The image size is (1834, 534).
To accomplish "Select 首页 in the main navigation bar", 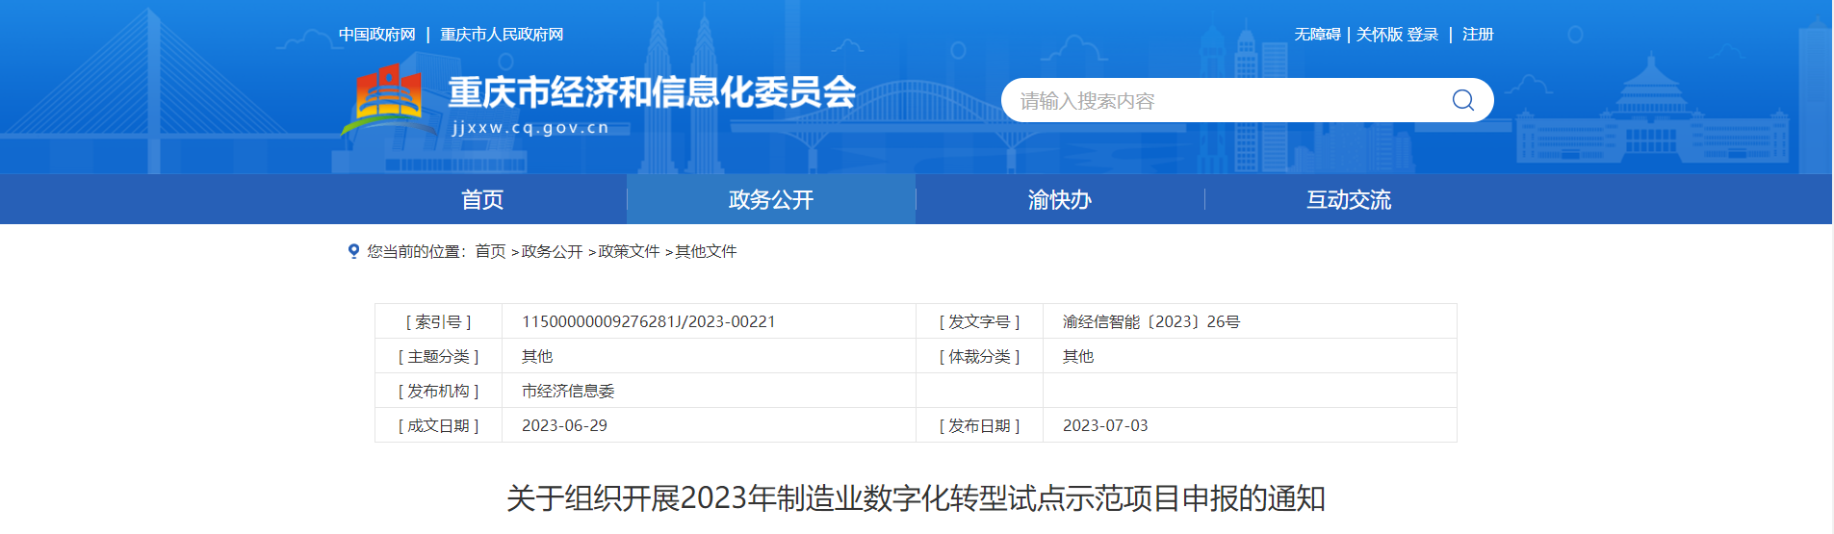I will point(482,199).
